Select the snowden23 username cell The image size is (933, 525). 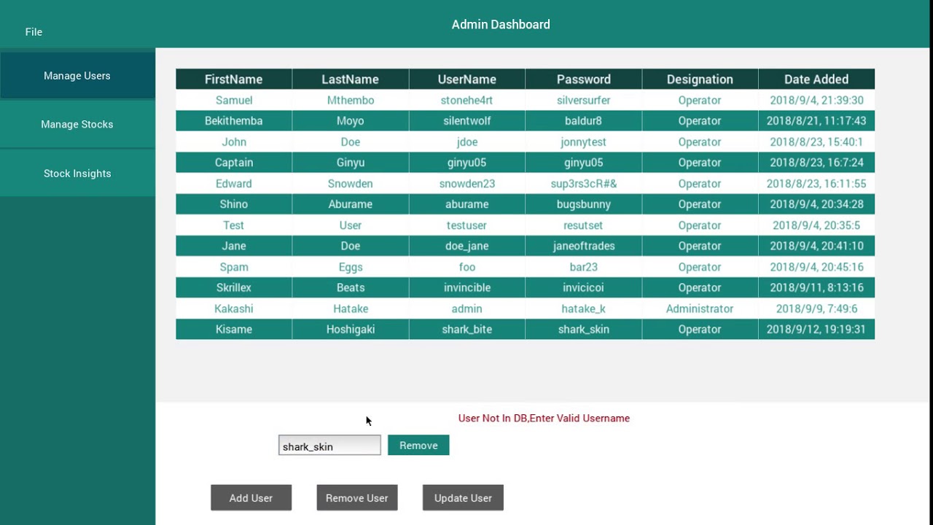click(x=466, y=184)
